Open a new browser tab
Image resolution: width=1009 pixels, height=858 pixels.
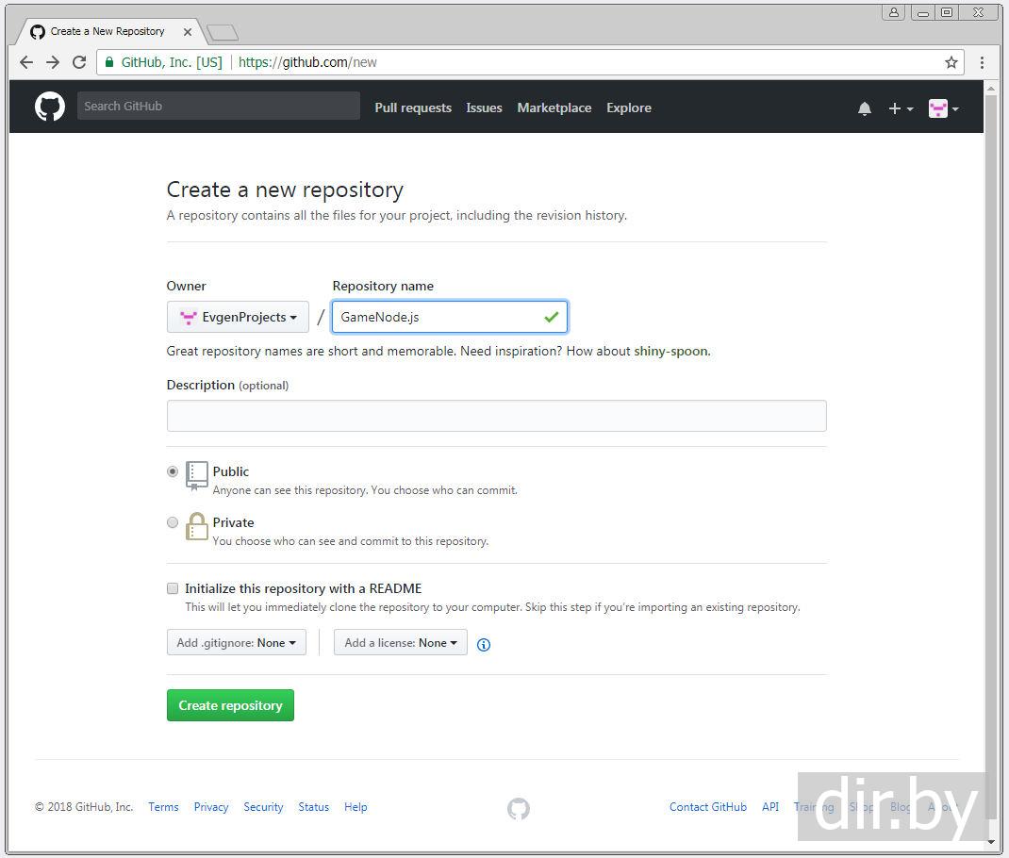[x=223, y=32]
